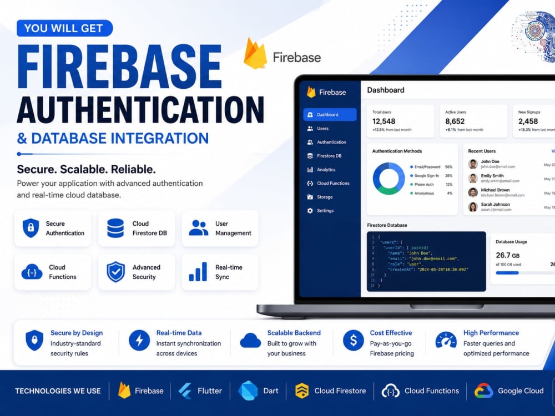555x416 pixels.
Task: Open Firestore DB in the sidebar
Action: tap(324, 156)
